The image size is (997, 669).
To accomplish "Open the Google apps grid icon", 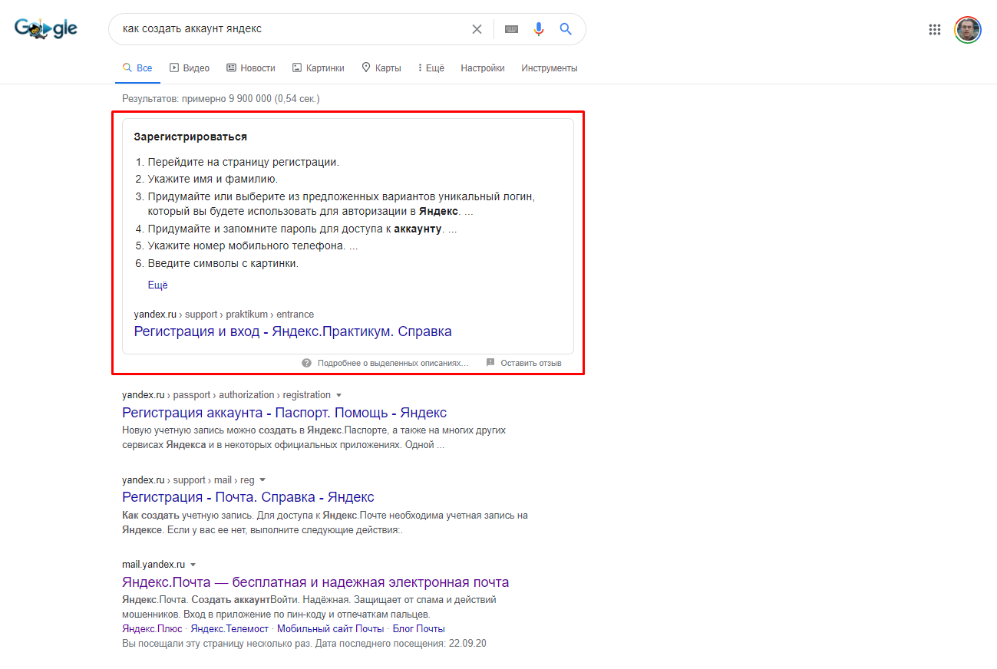I will pyautogui.click(x=934, y=29).
